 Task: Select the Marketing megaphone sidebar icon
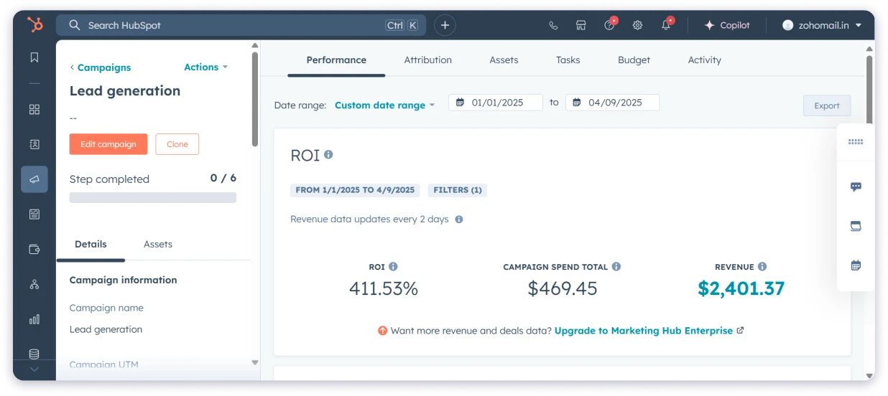(34, 179)
